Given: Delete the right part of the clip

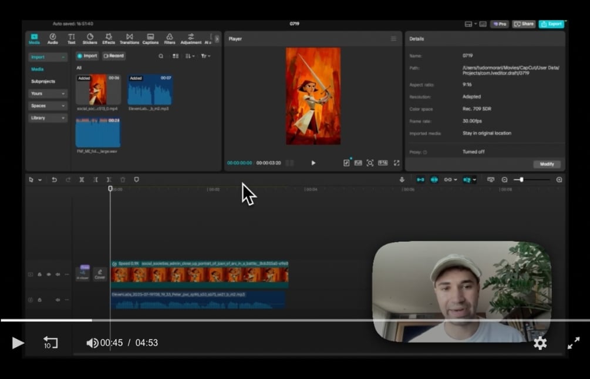Looking at the screenshot, I should click(109, 180).
